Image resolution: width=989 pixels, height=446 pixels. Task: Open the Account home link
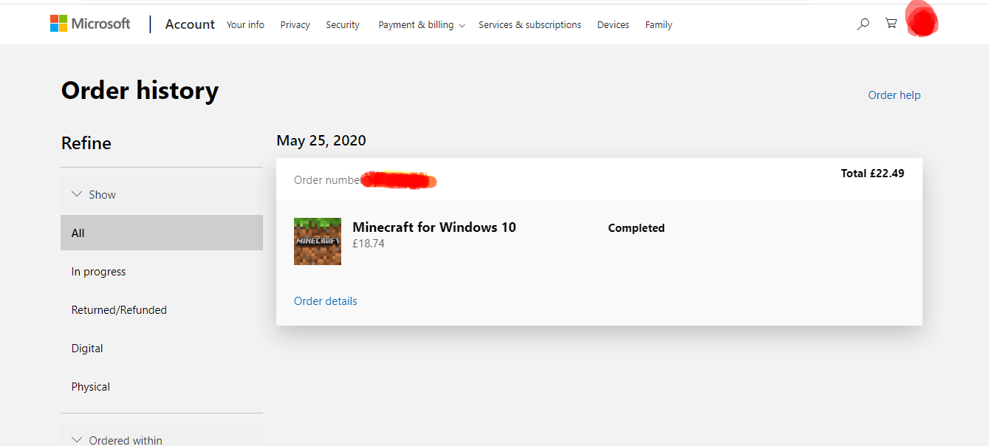pyautogui.click(x=190, y=24)
